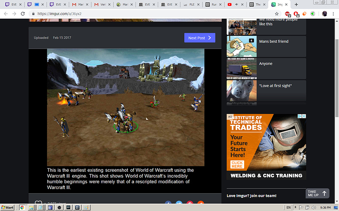
Task: Open the green circular extension icon
Action: tap(312, 14)
